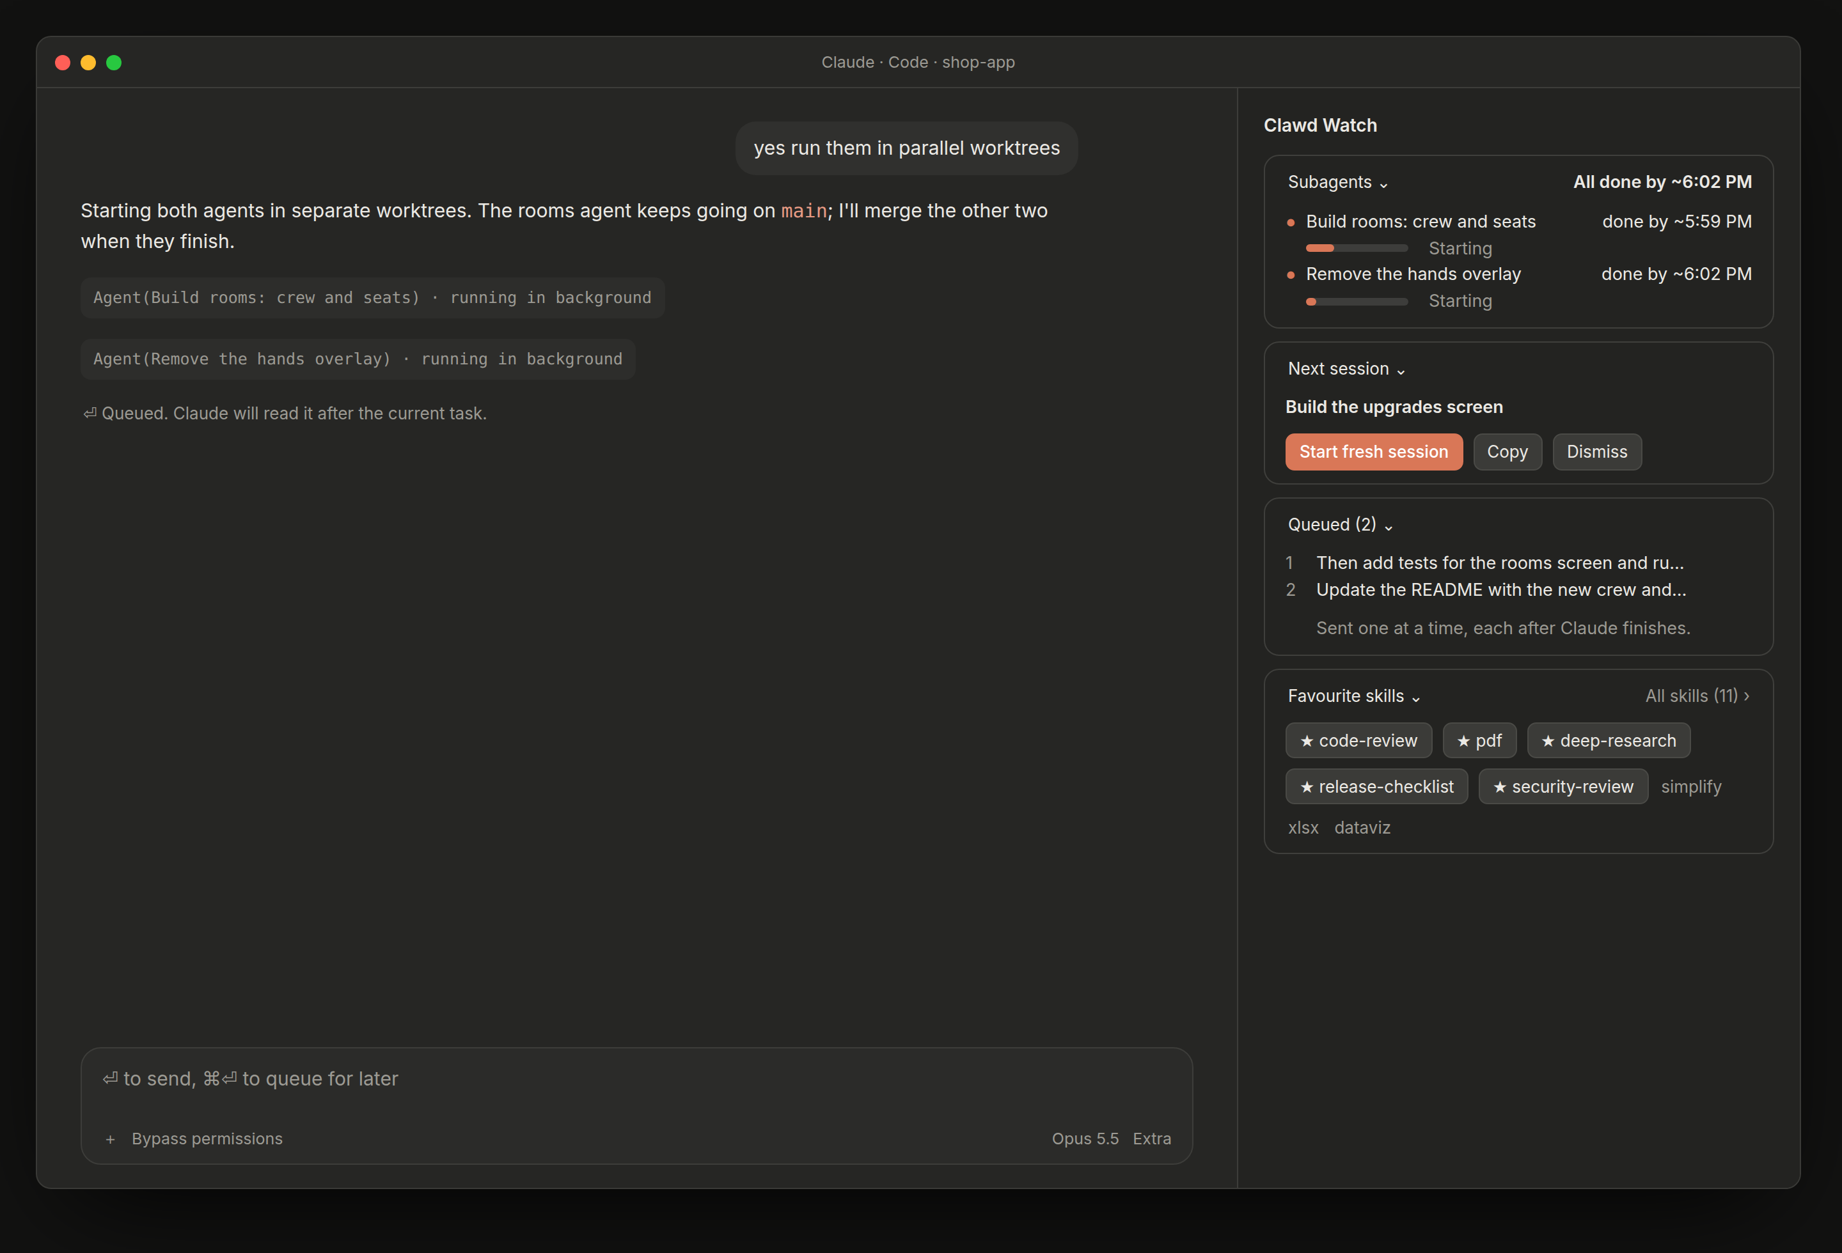The width and height of the screenshot is (1842, 1253).
Task: Change the Bypass permissions mode
Action: pyautogui.click(x=207, y=1138)
